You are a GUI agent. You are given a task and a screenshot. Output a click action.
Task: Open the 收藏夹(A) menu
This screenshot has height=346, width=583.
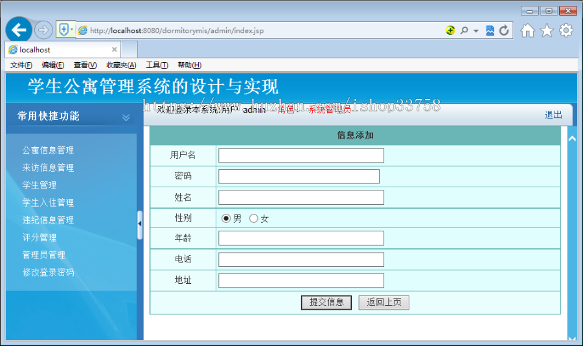[121, 65]
